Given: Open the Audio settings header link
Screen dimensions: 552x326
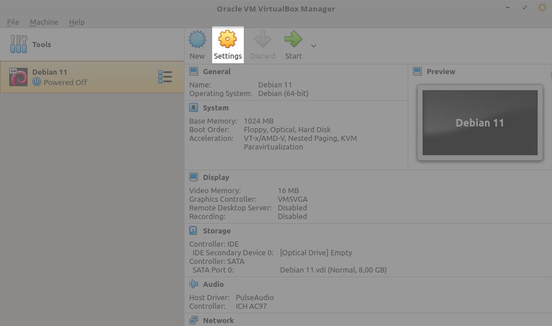Looking at the screenshot, I should click(x=213, y=284).
